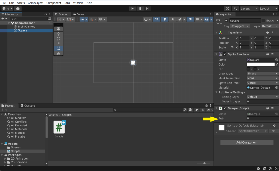The width and height of the screenshot is (279, 171).
Task: Open the Component menu
Action: 54,3
